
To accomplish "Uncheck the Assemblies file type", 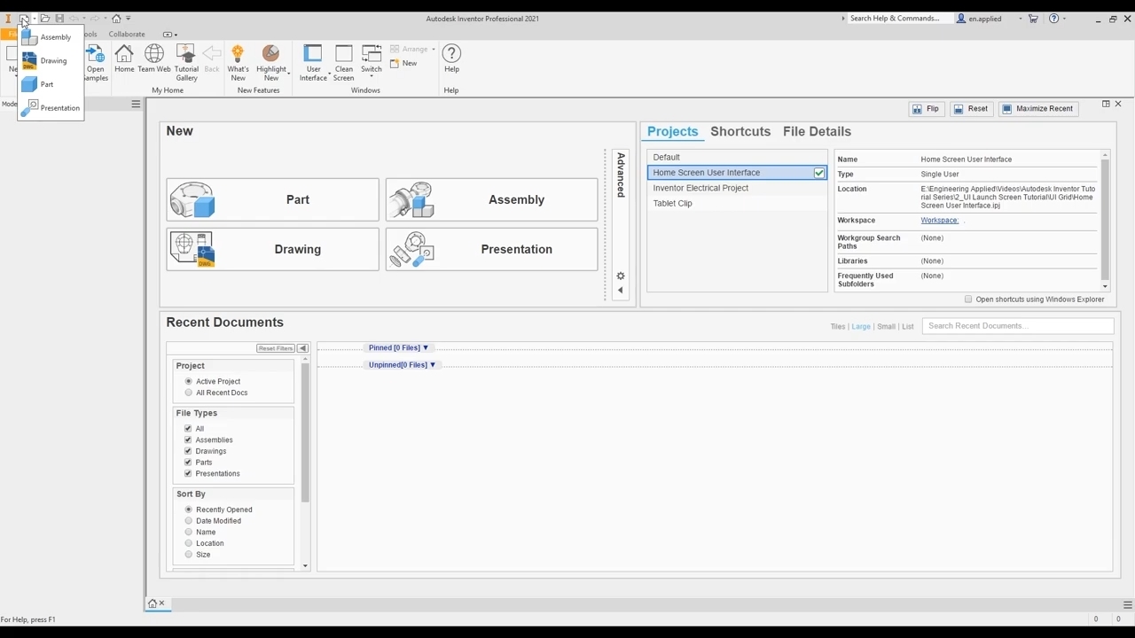I will 188,440.
